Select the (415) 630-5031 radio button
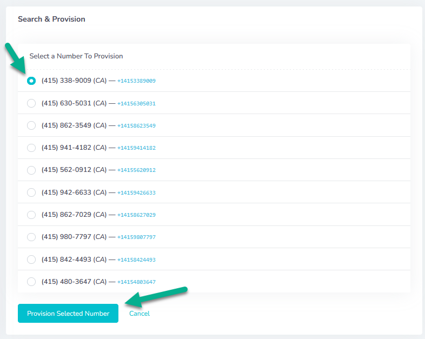425x339 pixels. [x=31, y=103]
